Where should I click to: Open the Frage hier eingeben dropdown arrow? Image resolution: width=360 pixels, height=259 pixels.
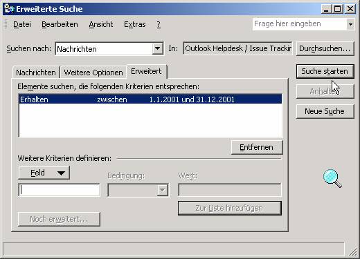point(350,24)
